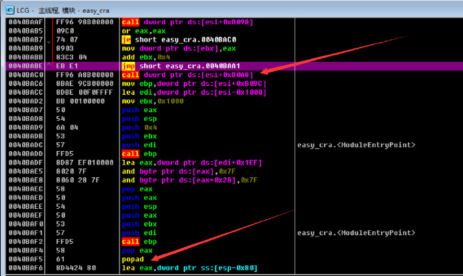Image resolution: width=463 pixels, height=276 pixels.
Task: Click ModuleEntryPoint comment at 0040BAF1 row
Action: [356, 233]
